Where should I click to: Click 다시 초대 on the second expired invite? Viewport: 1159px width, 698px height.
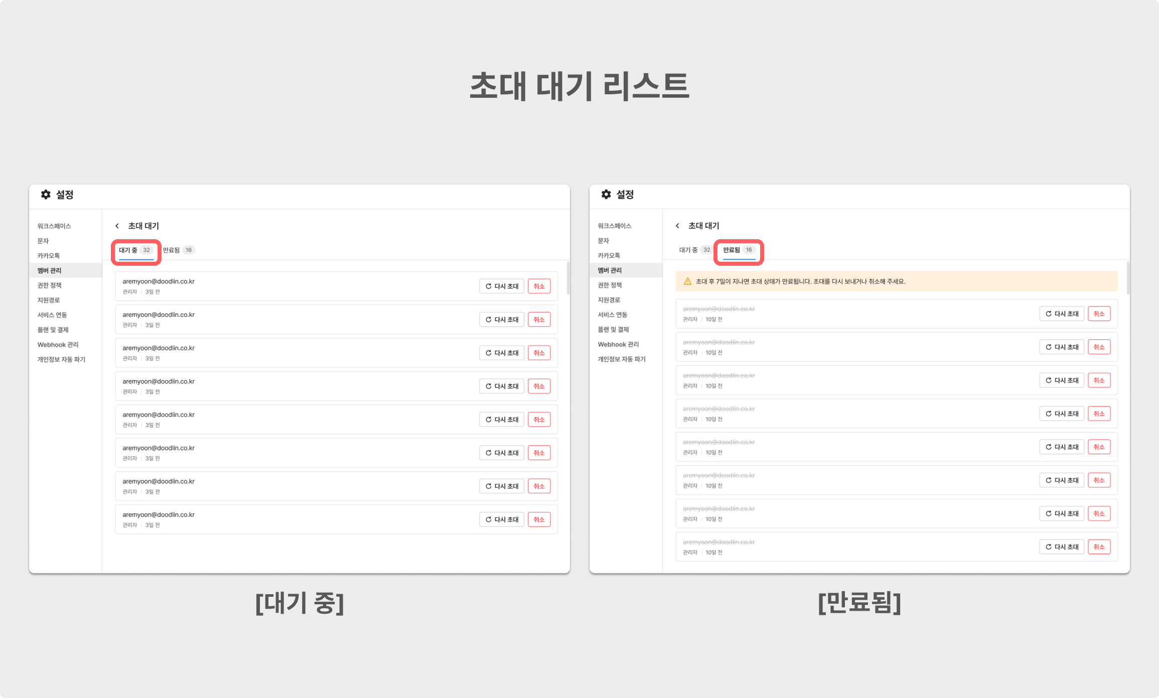point(1062,347)
